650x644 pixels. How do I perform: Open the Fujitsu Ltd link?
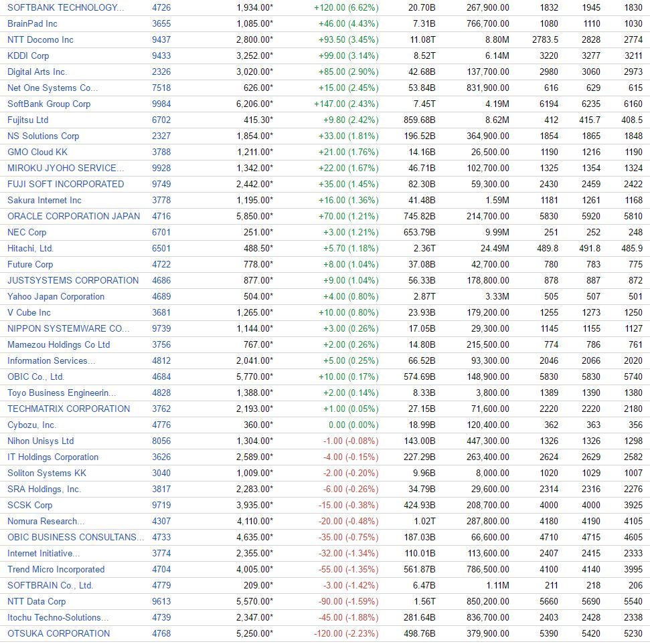pos(27,120)
